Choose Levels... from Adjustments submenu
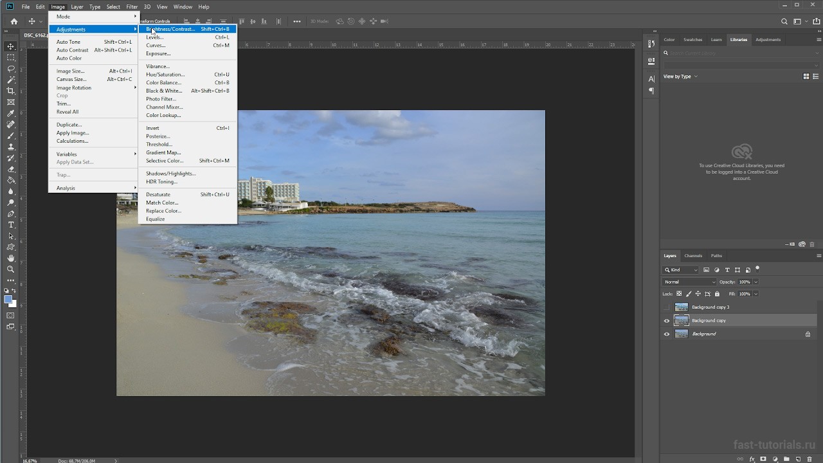The image size is (823, 463). tap(155, 37)
